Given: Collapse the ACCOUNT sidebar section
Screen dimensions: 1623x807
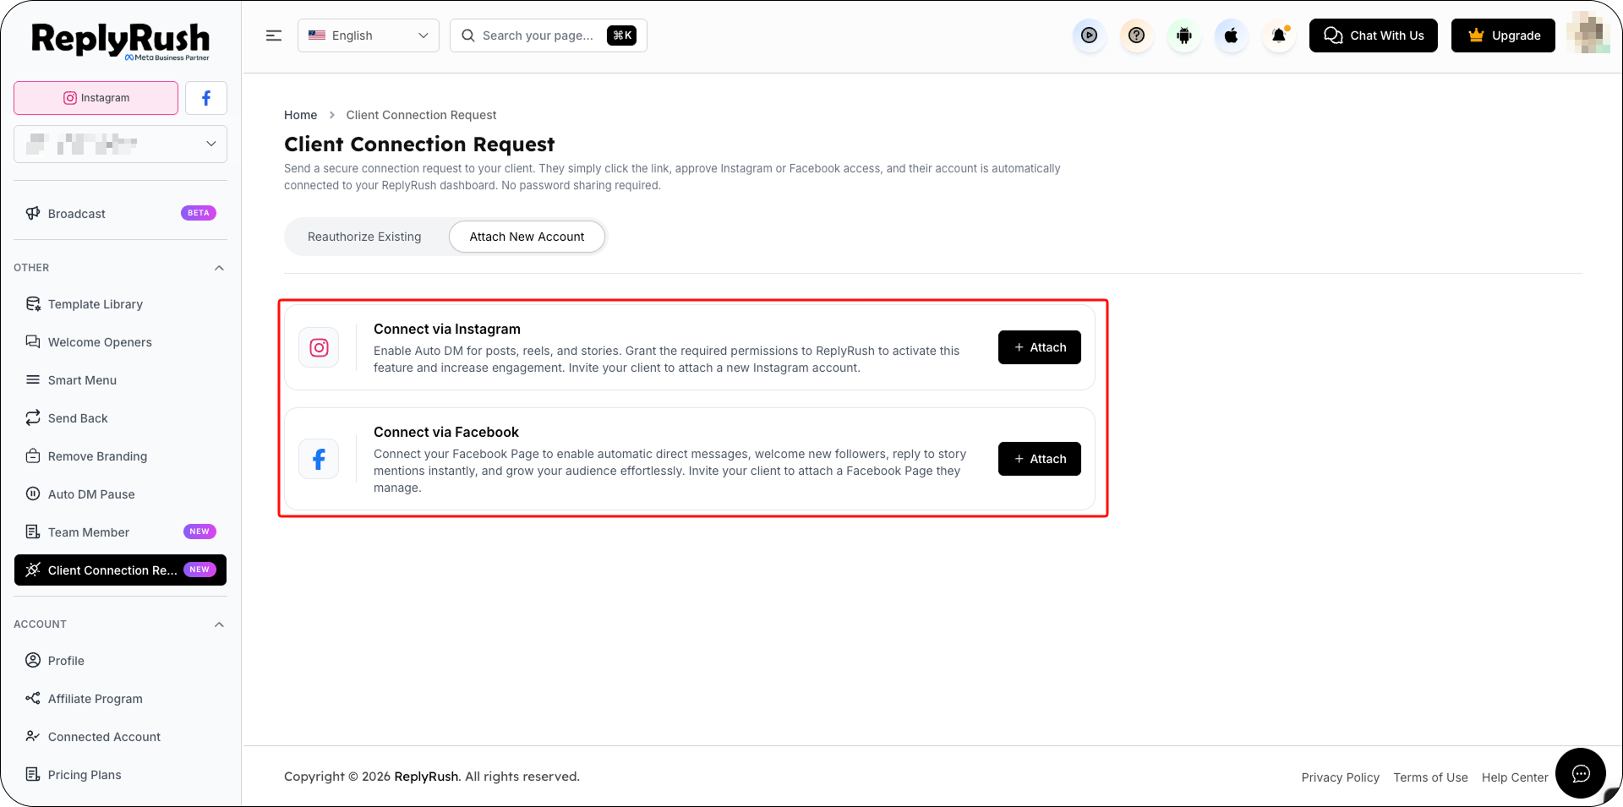Looking at the screenshot, I should [x=219, y=624].
